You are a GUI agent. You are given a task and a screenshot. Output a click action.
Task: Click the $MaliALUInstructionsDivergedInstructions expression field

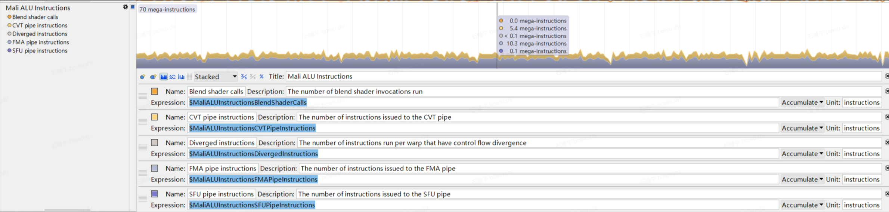483,154
